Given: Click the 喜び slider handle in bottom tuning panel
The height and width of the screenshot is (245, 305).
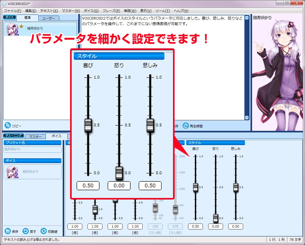Looking at the screenshot, I should 195,187.
